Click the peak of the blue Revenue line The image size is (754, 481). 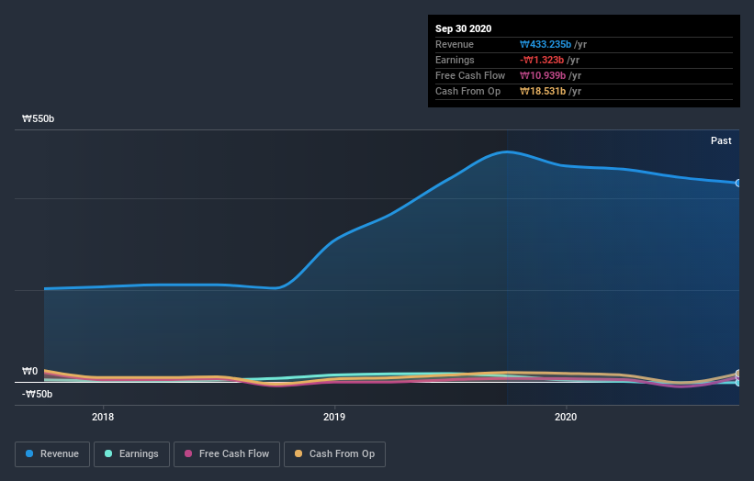pyautogui.click(x=507, y=151)
